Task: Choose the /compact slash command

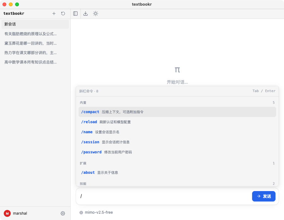Action: click(177, 112)
